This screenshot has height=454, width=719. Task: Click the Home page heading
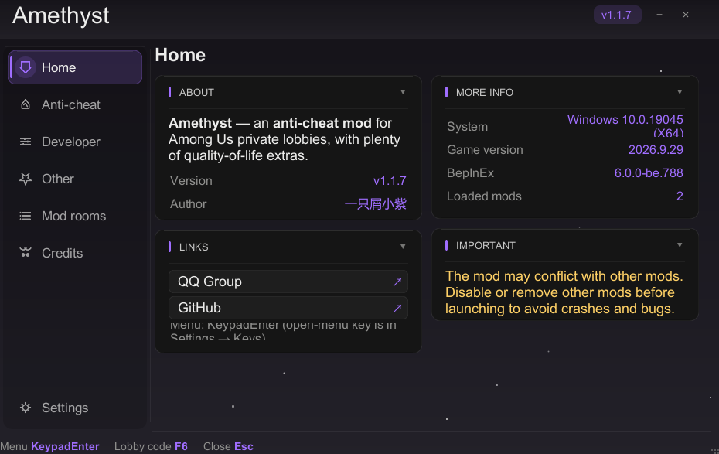[180, 55]
